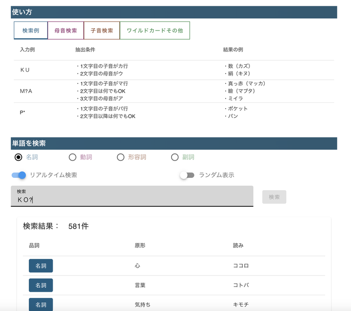Select the 動詞 radio button
Viewport: 351px width, 311px height.
[73, 157]
